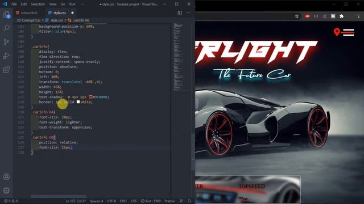Screen dimensions: 364x204
Task: Place cursor on display: flex line
Action: (53, 52)
